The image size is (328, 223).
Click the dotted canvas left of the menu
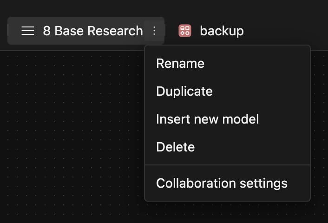(70, 130)
